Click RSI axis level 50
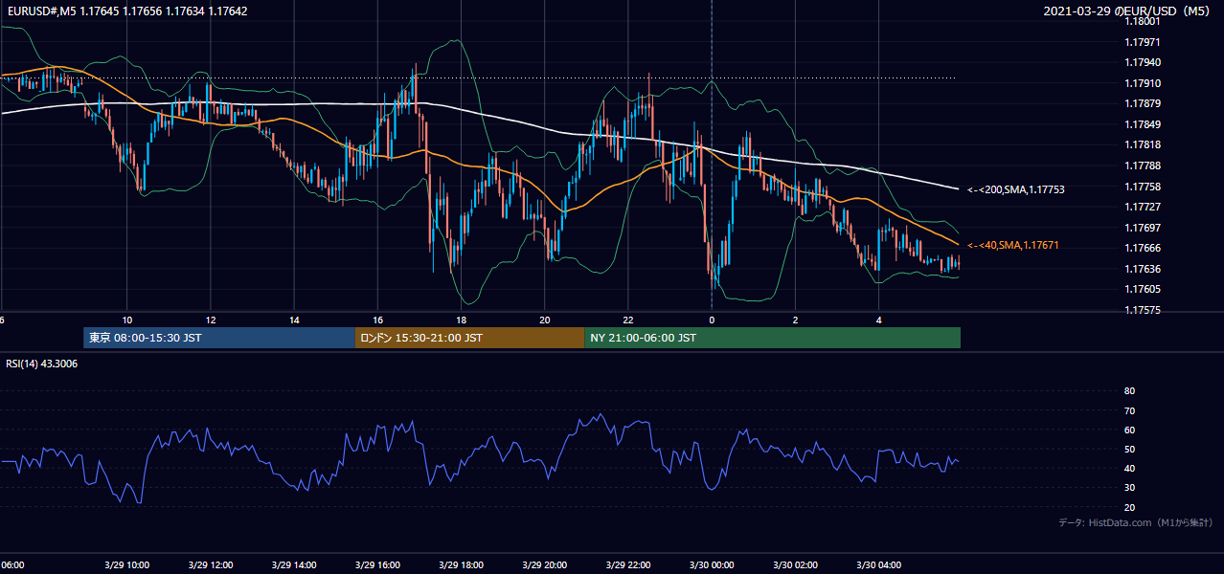The width and height of the screenshot is (1224, 574). pos(1129,450)
